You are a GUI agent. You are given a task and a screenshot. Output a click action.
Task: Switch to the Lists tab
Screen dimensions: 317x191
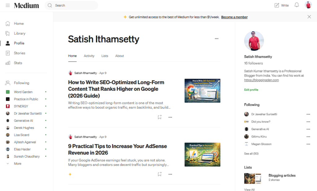(105, 56)
